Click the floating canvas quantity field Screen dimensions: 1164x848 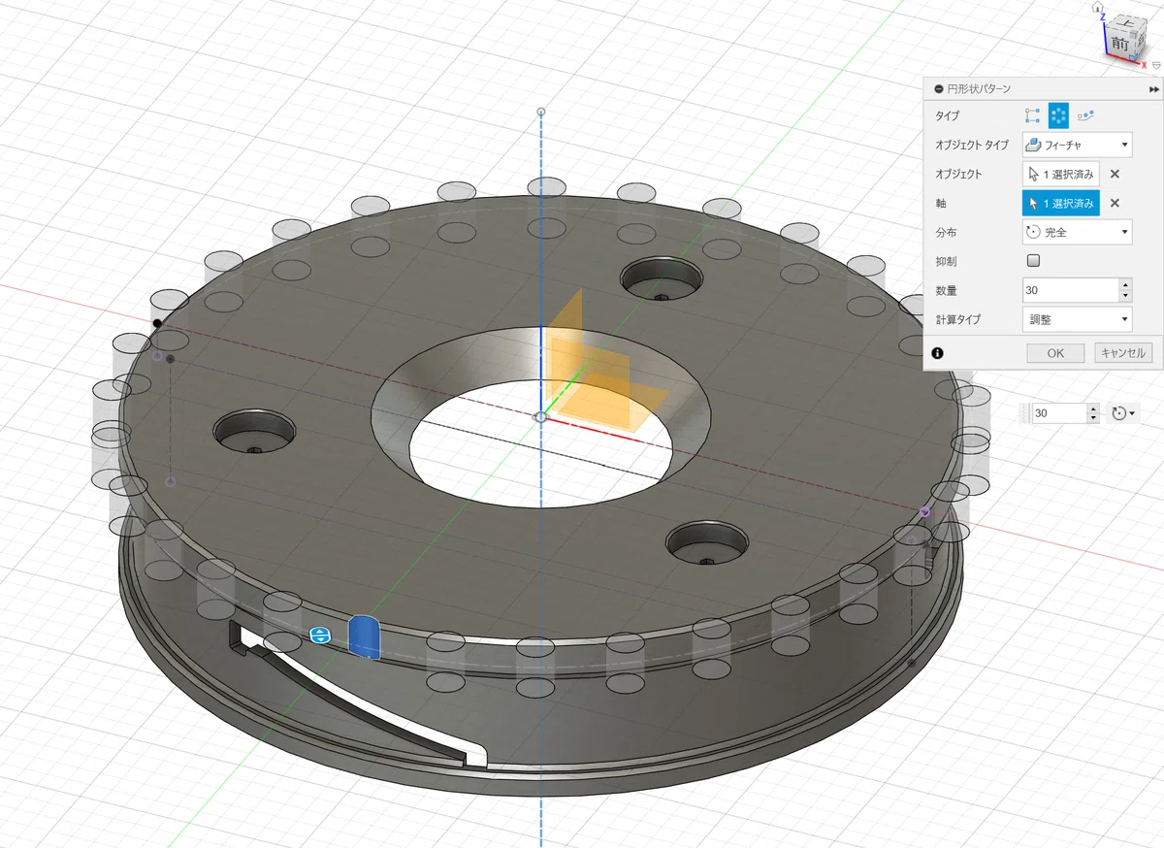pos(1059,413)
